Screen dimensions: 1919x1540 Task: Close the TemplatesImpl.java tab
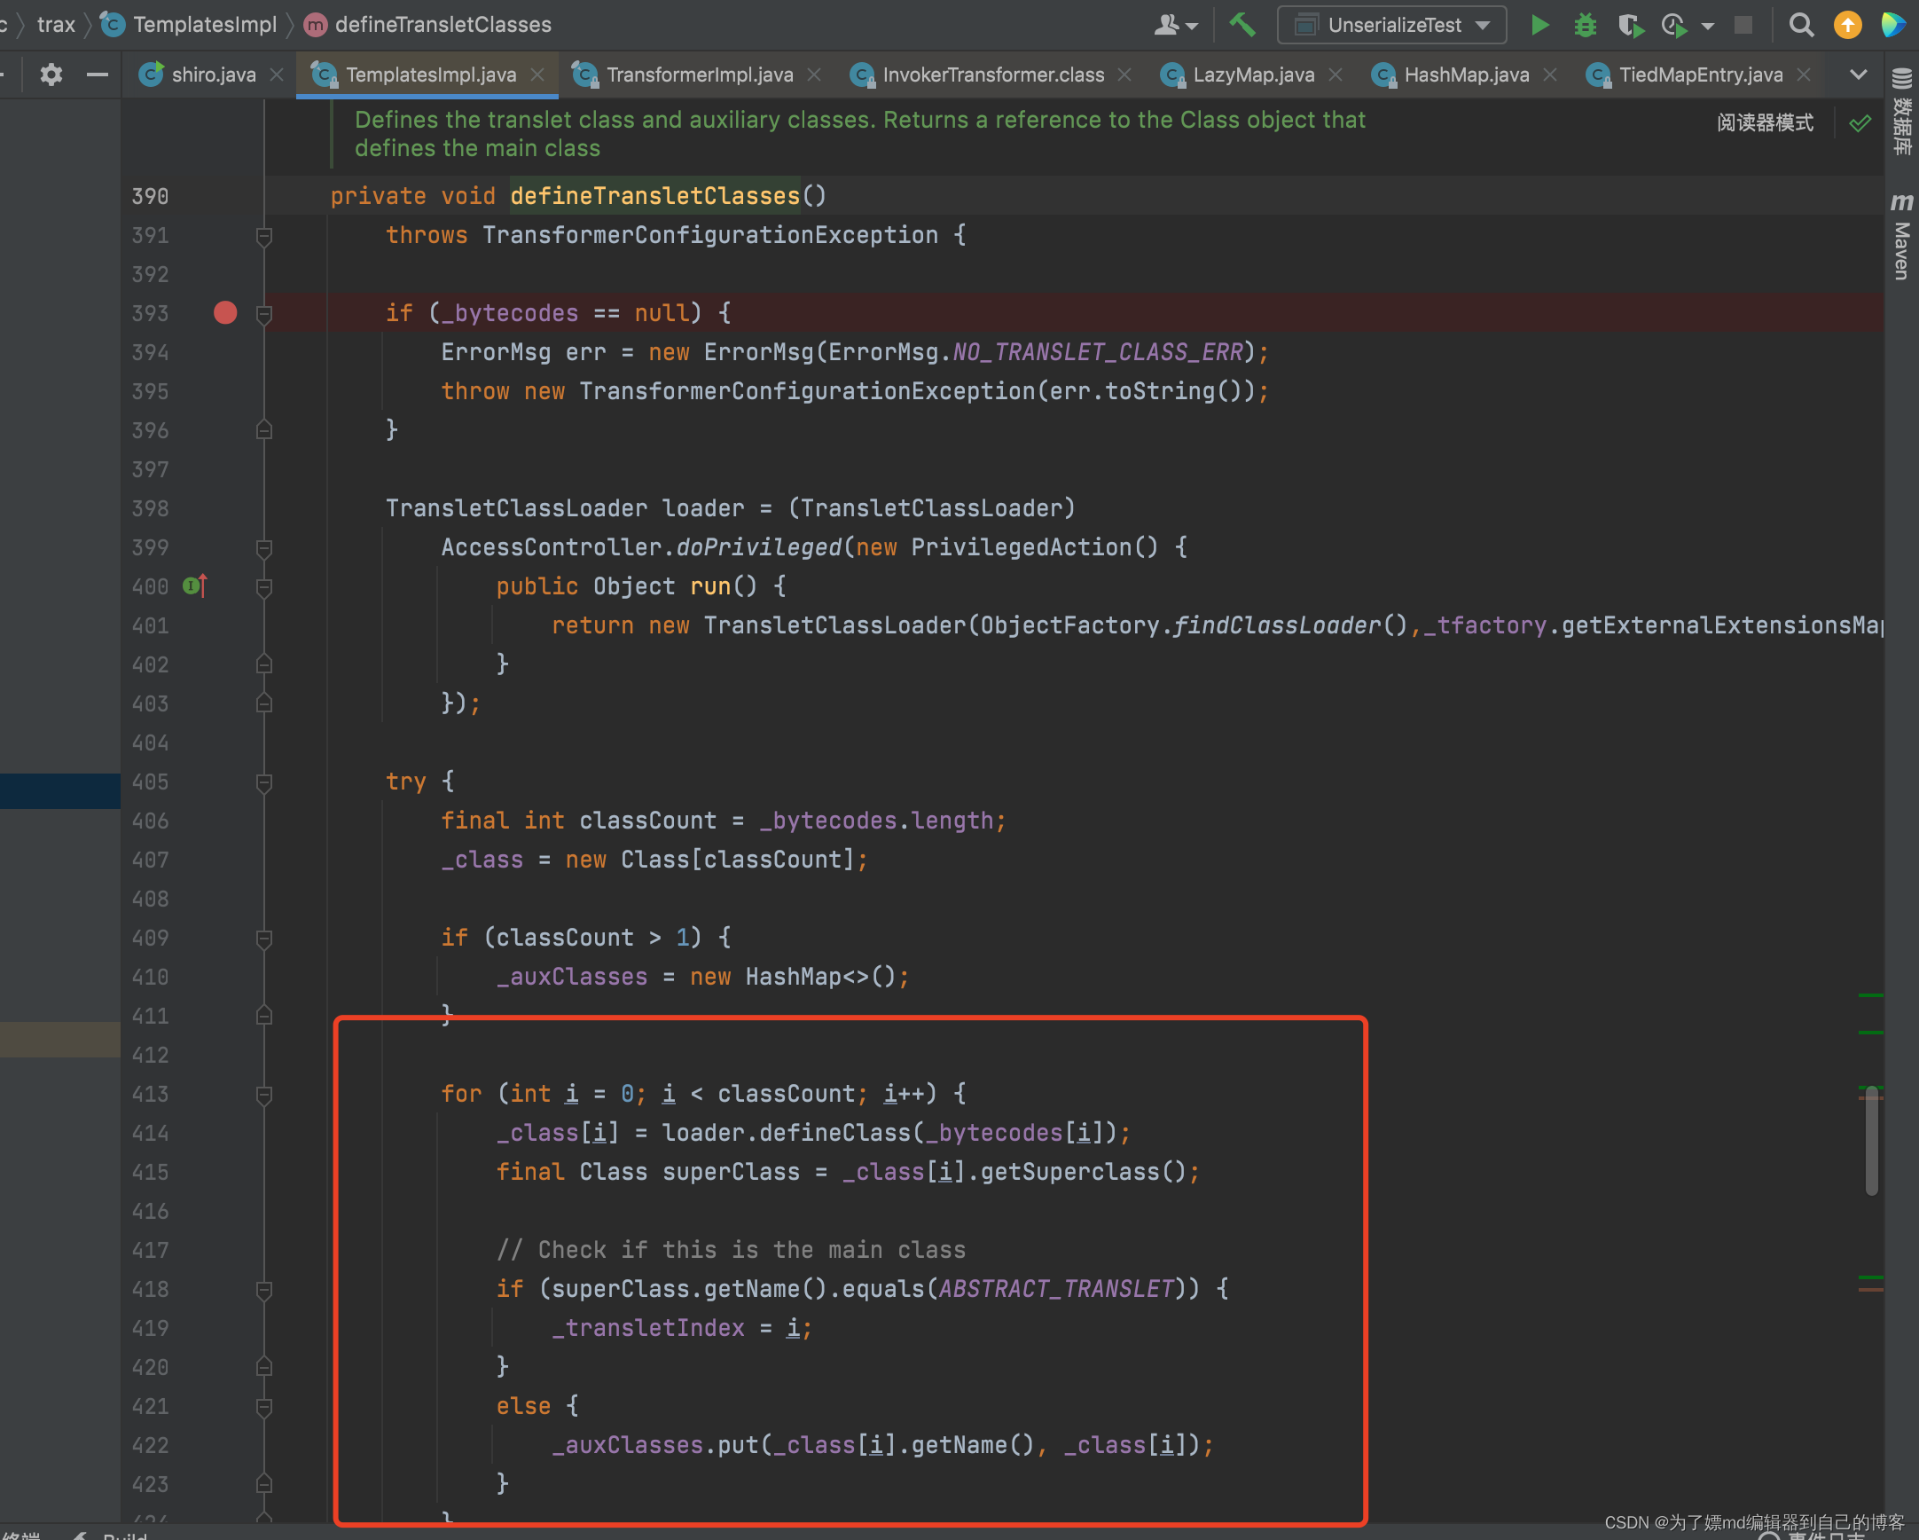[537, 75]
